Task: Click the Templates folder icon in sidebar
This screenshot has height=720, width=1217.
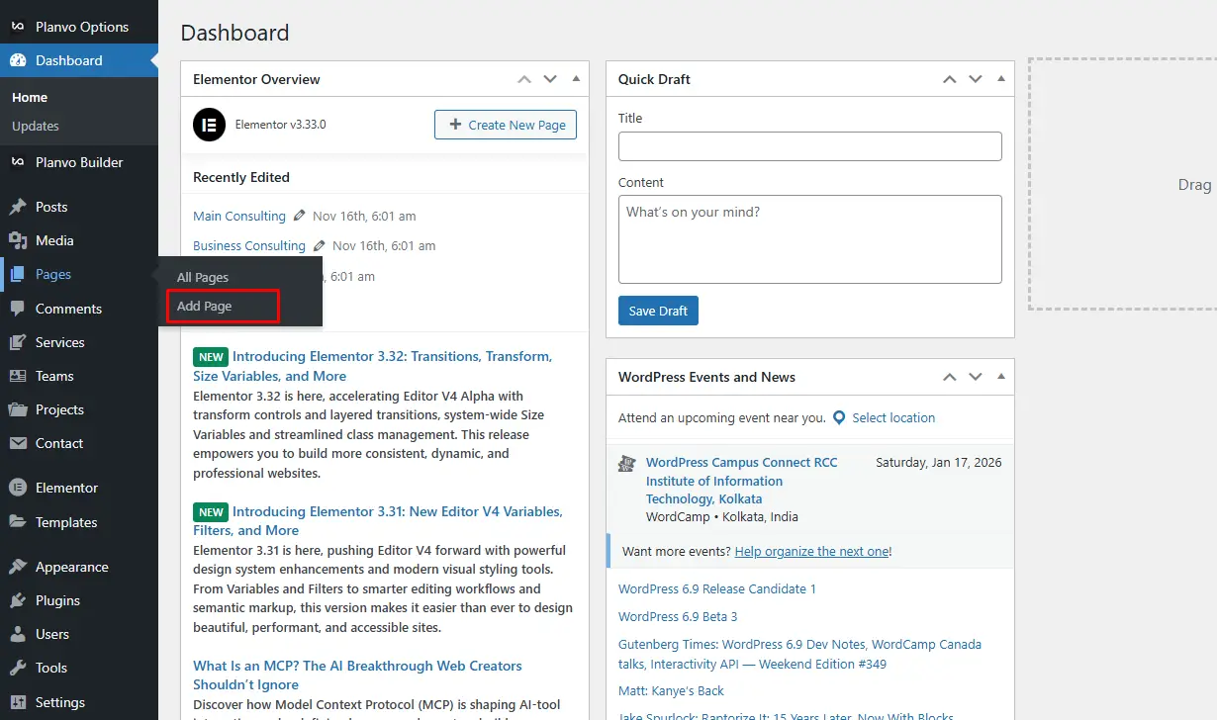Action: (x=18, y=522)
